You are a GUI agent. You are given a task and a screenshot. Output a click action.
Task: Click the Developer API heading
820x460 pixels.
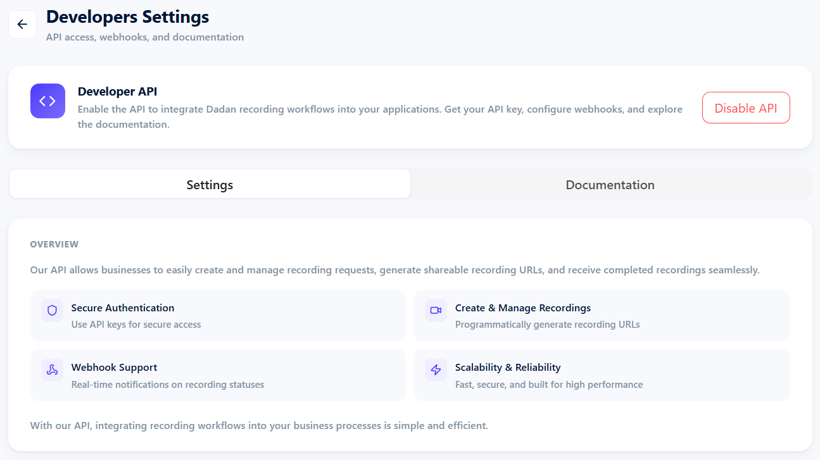click(x=117, y=92)
